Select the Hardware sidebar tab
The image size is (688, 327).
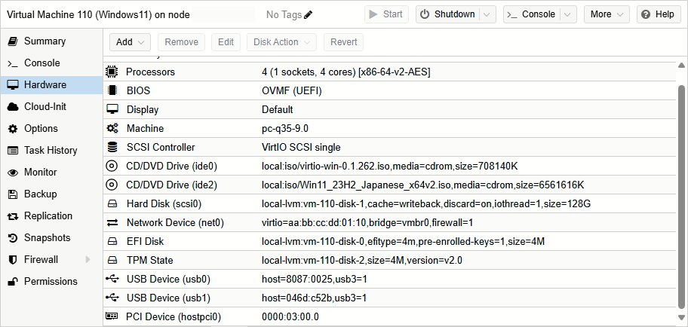click(51, 84)
